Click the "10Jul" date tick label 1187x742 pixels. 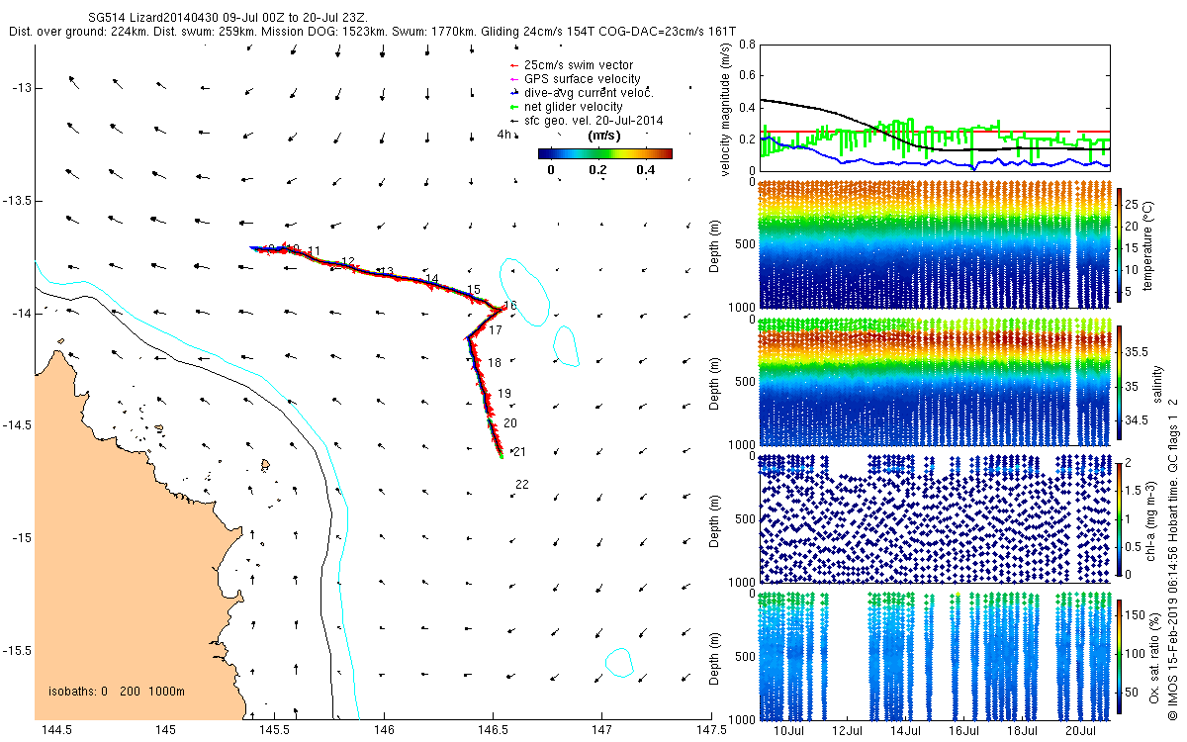788,730
